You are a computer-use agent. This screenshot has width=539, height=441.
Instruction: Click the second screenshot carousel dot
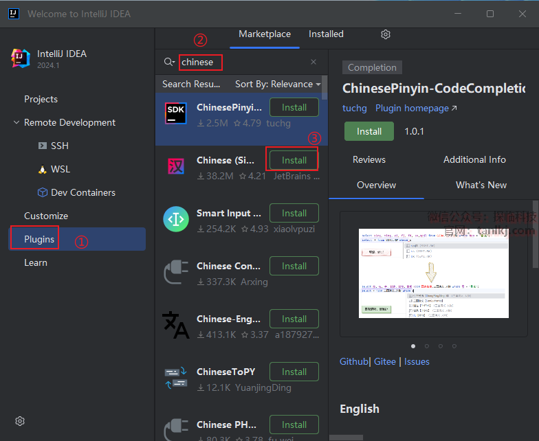427,346
